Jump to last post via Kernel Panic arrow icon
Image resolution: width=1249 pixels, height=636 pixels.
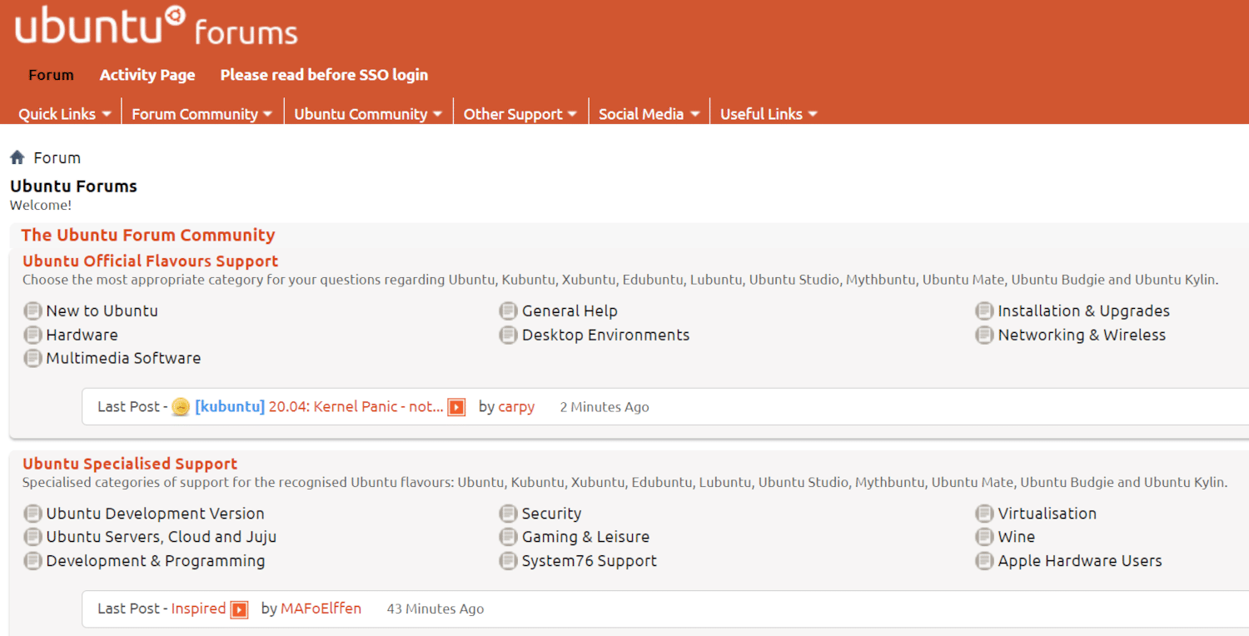[x=456, y=407]
